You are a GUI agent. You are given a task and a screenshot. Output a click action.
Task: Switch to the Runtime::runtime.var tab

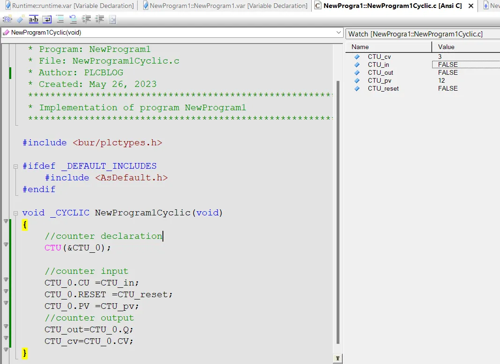click(69, 6)
